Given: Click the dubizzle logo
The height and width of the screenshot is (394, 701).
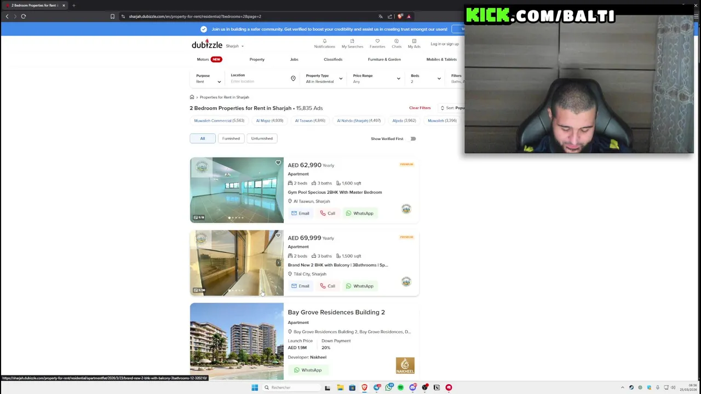Looking at the screenshot, I should click(207, 44).
